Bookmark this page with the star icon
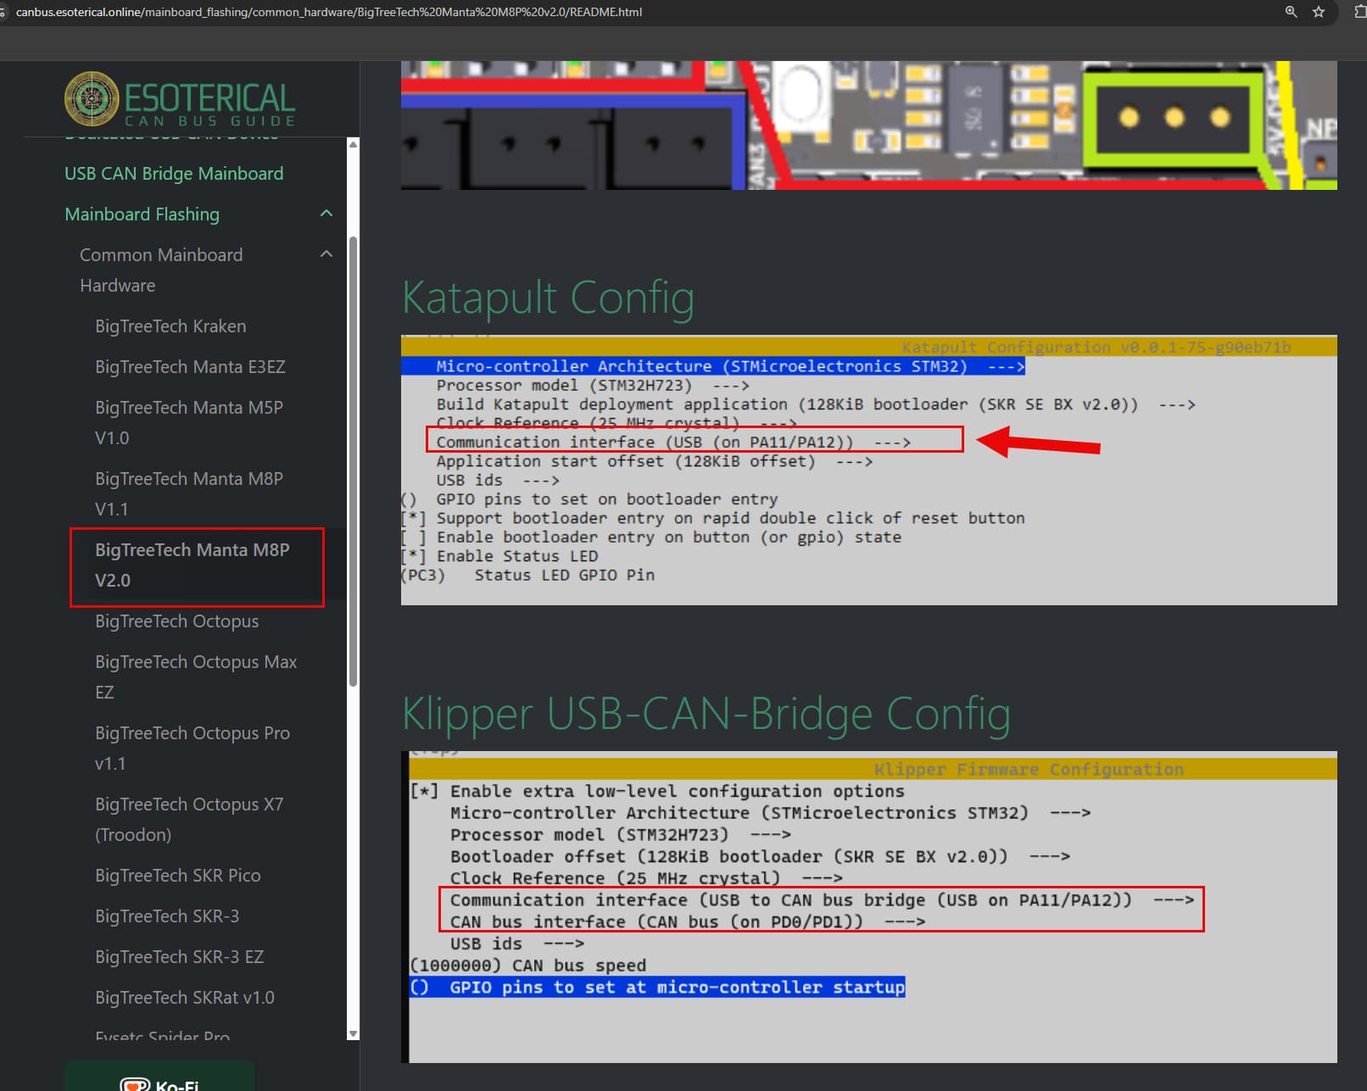 pos(1319,12)
